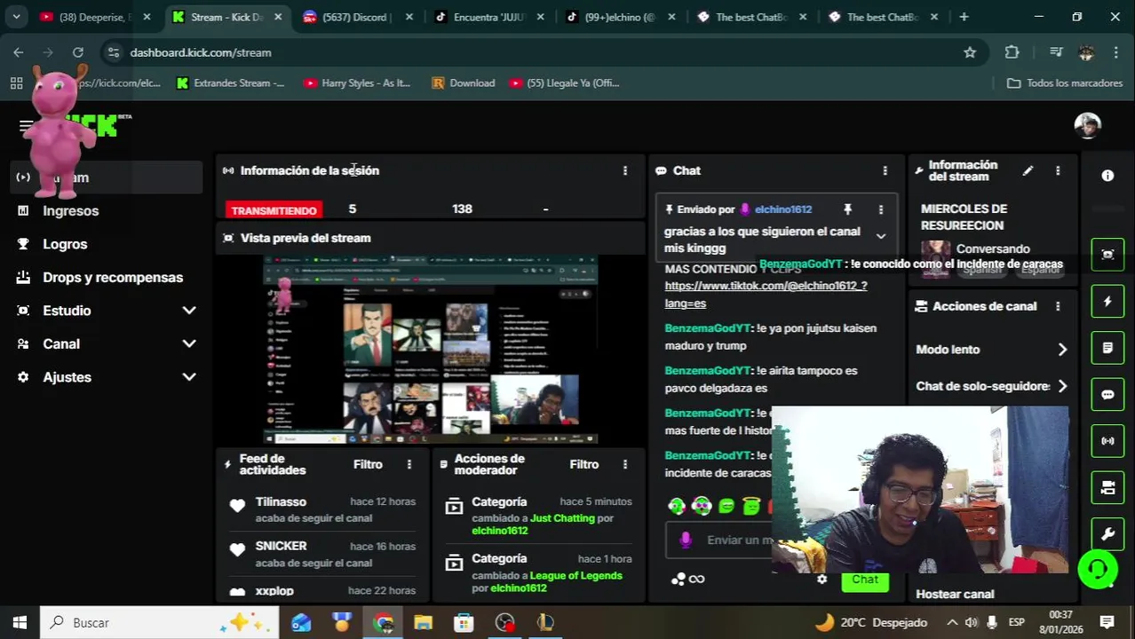Click the broadcast signal rail icon

click(x=1107, y=441)
